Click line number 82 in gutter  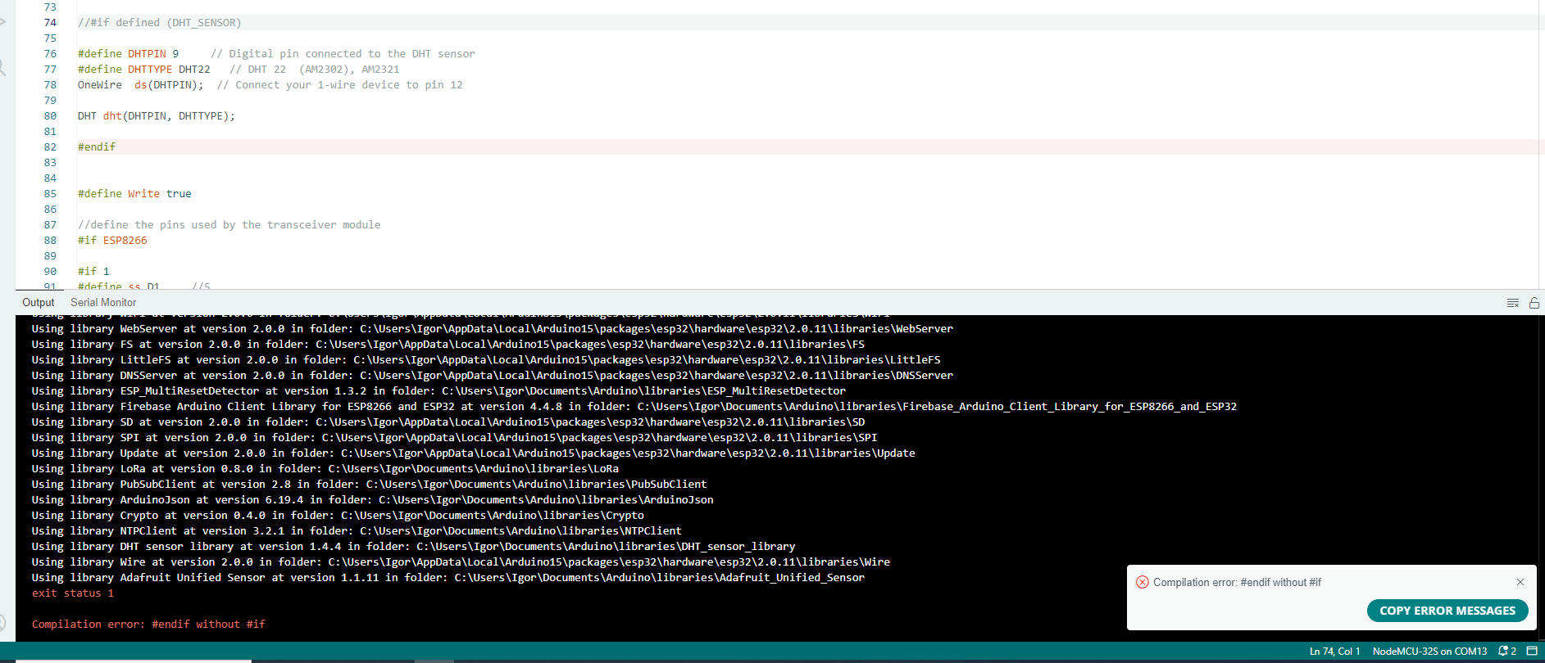point(50,147)
